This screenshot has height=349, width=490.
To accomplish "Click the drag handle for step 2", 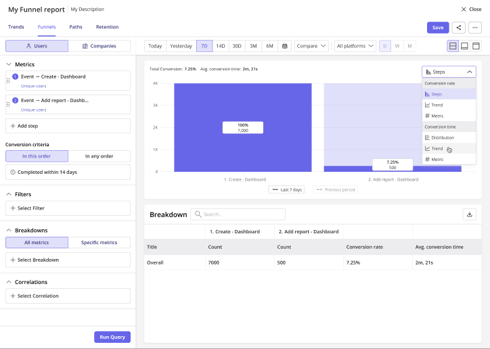I will 8,104.
